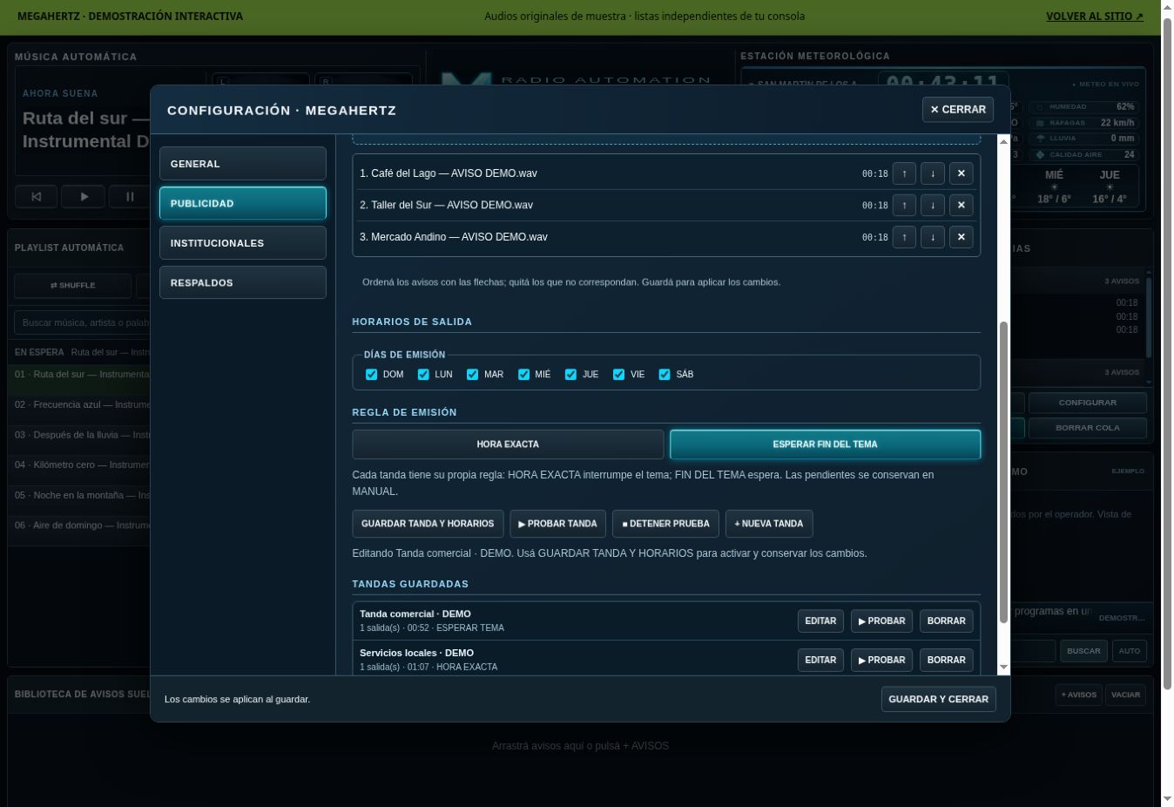Test-play Tanda comercial · DEMO
Viewport: 1174px width, 807px height.
coord(881,621)
